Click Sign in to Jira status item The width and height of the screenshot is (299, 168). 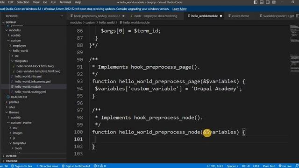point(21,166)
